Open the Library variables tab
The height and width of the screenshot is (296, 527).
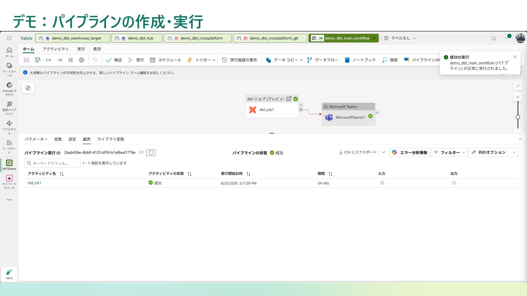coord(111,139)
